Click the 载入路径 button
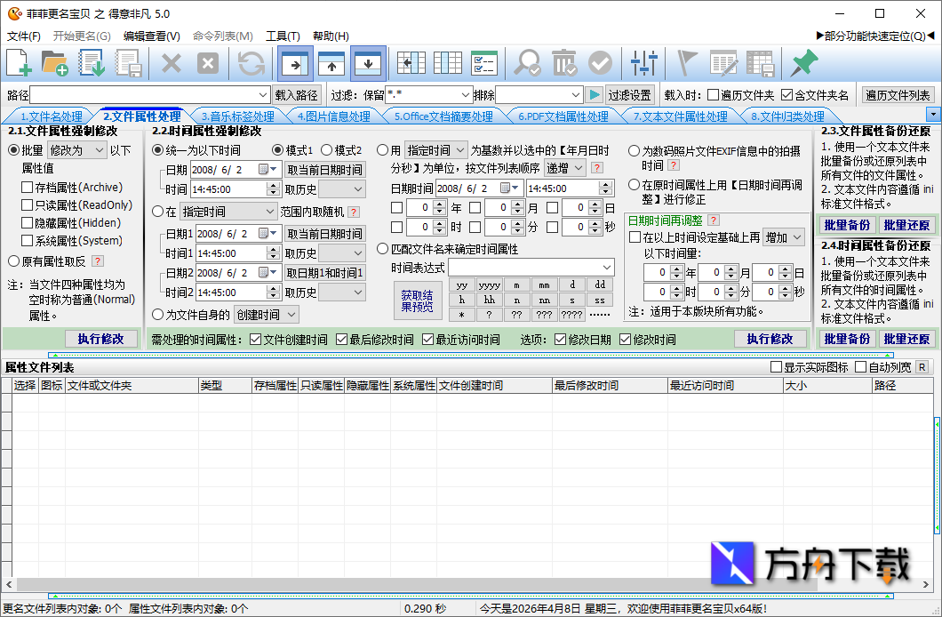This screenshot has width=942, height=617. click(x=296, y=95)
